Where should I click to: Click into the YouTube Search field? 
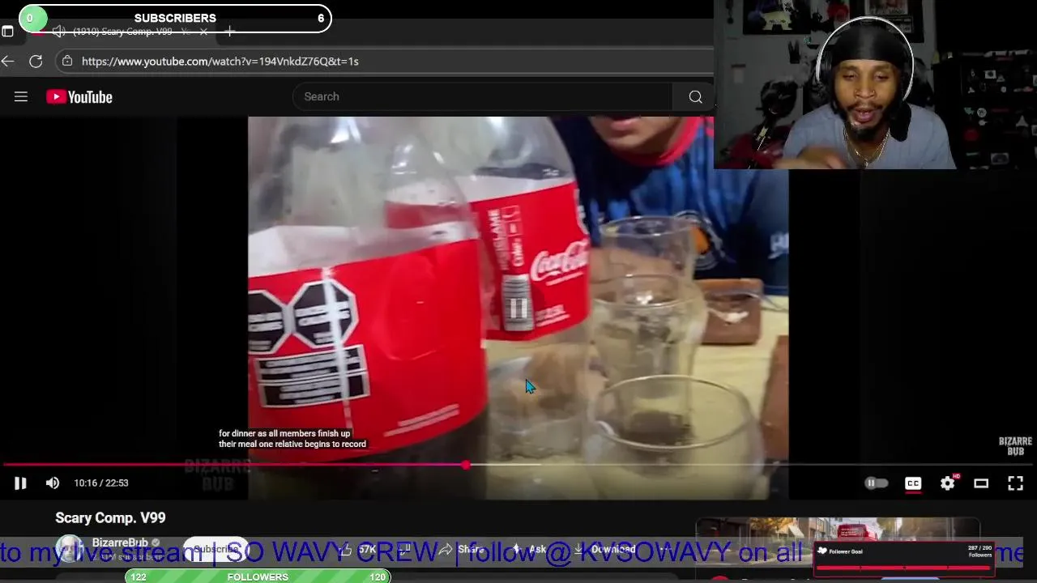pyautogui.click(x=482, y=96)
